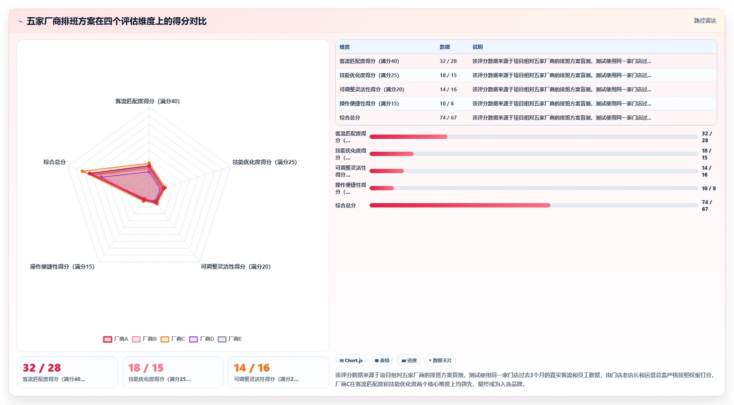Click radar axis label 综合总分

tap(54, 162)
